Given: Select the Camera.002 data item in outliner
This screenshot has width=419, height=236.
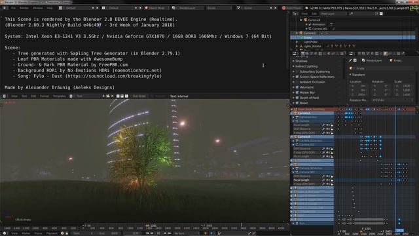Looking at the screenshot, I should pyautogui.click(x=319, y=29).
